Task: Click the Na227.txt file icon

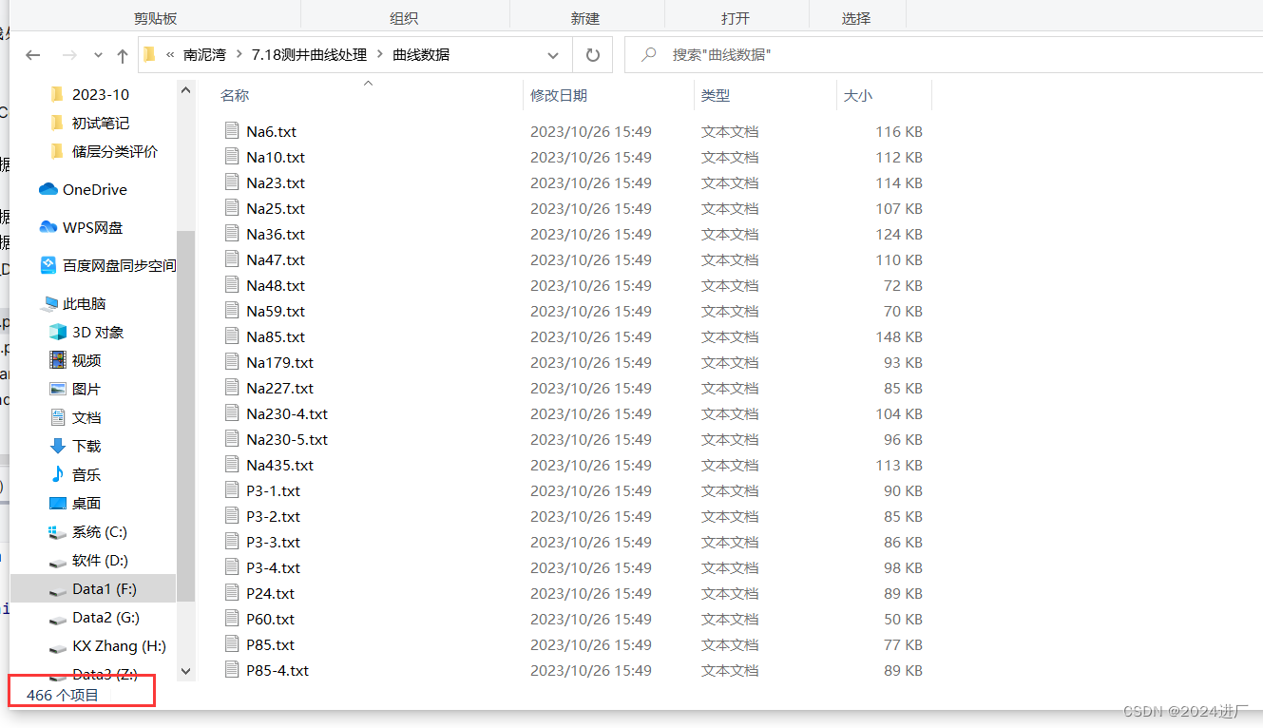Action: pos(232,387)
